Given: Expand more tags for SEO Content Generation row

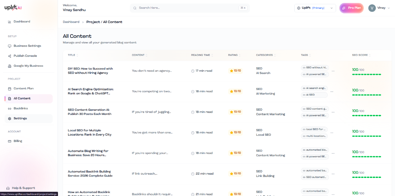Looking at the screenshot, I should tap(333, 112).
